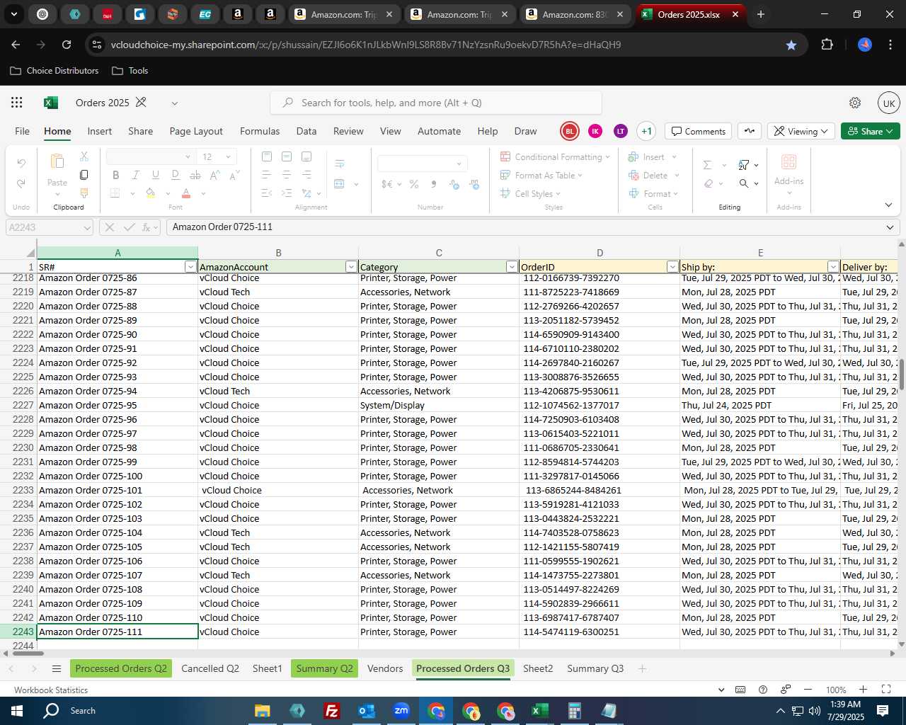906x725 pixels.
Task: Toggle the bookmark star for this page
Action: pos(791,45)
